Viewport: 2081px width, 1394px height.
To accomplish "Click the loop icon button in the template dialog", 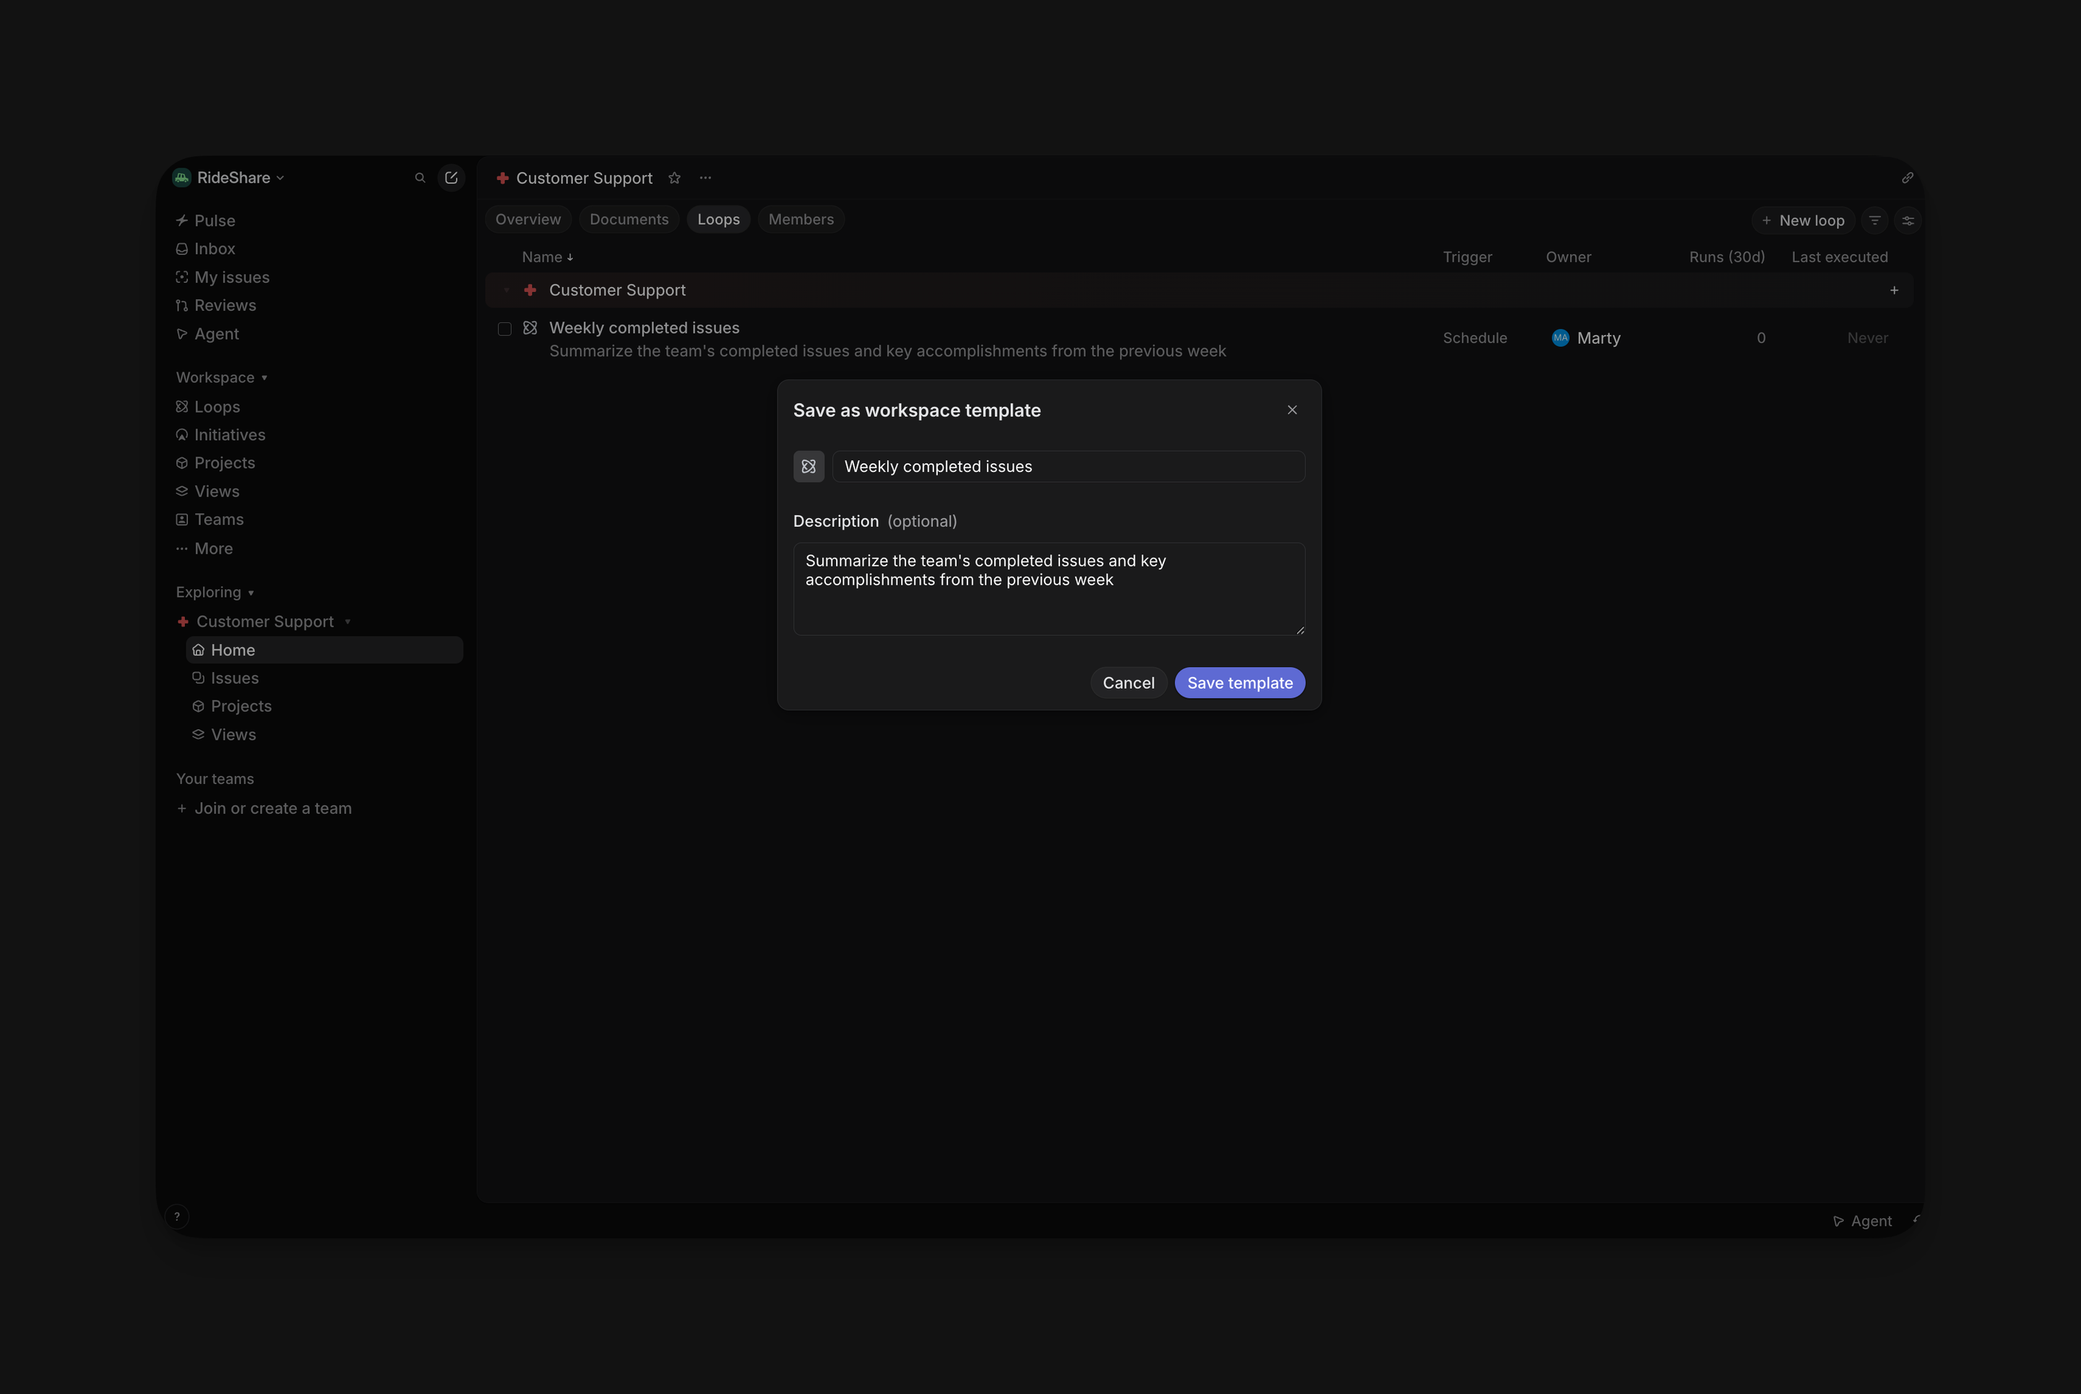I will (808, 467).
